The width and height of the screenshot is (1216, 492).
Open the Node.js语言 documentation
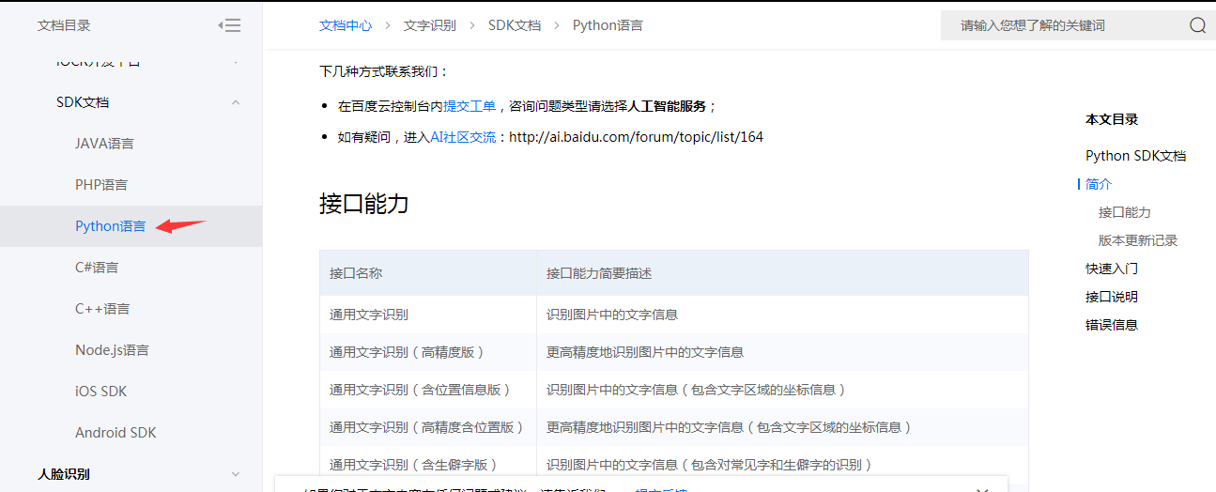pos(112,350)
